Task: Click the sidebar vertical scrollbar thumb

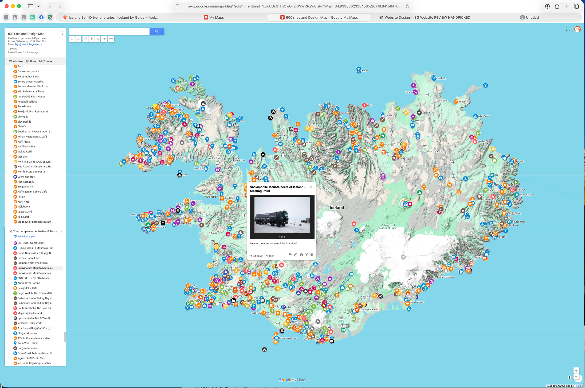Action: tap(64, 337)
